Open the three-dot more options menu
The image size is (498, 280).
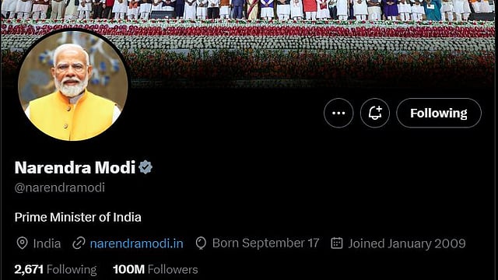[338, 113]
